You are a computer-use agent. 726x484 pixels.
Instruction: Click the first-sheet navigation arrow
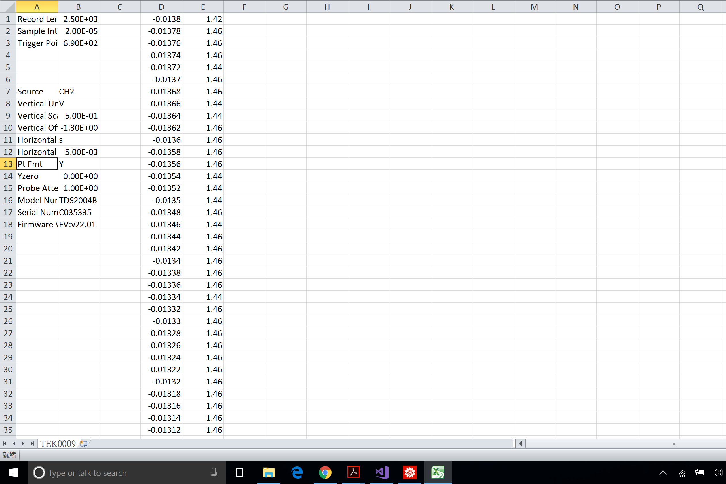(5, 443)
